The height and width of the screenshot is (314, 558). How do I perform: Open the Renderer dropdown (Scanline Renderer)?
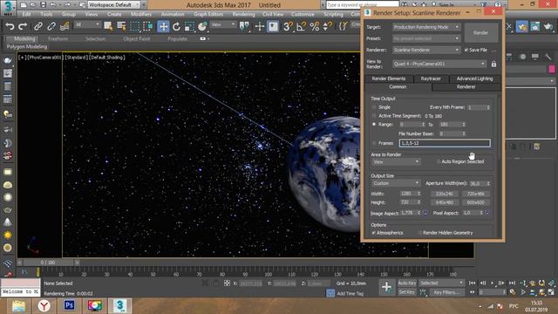click(x=426, y=51)
